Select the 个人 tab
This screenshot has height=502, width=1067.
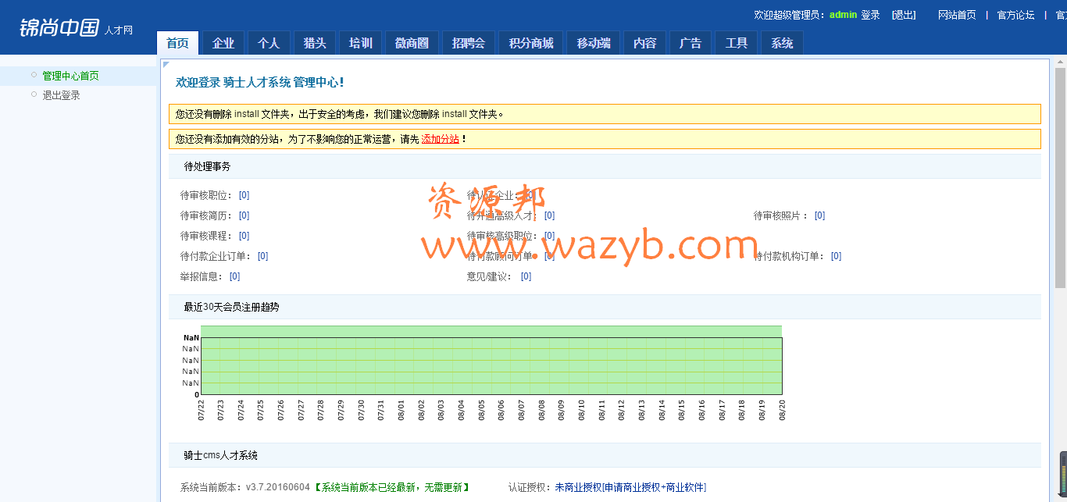click(x=269, y=43)
